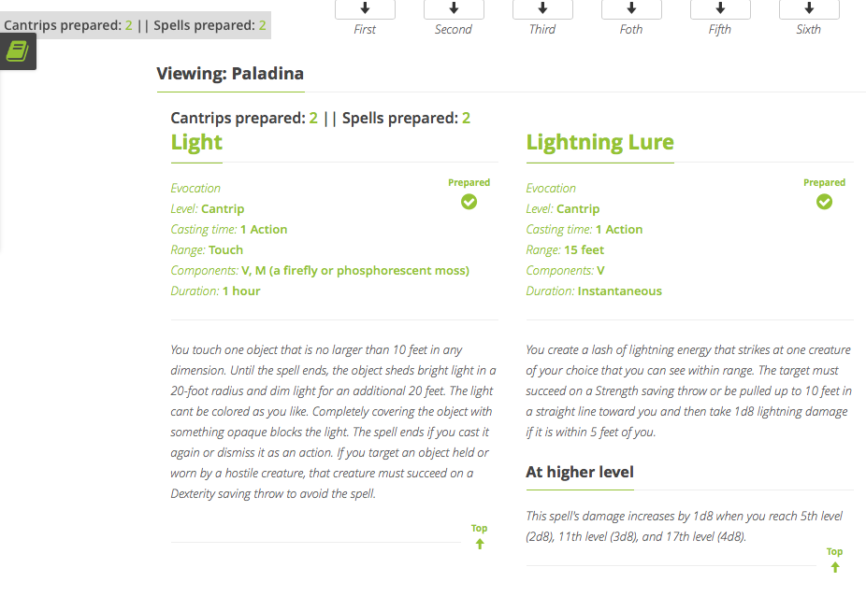Select the Fifth level label
The image size is (866, 596).
pos(720,29)
